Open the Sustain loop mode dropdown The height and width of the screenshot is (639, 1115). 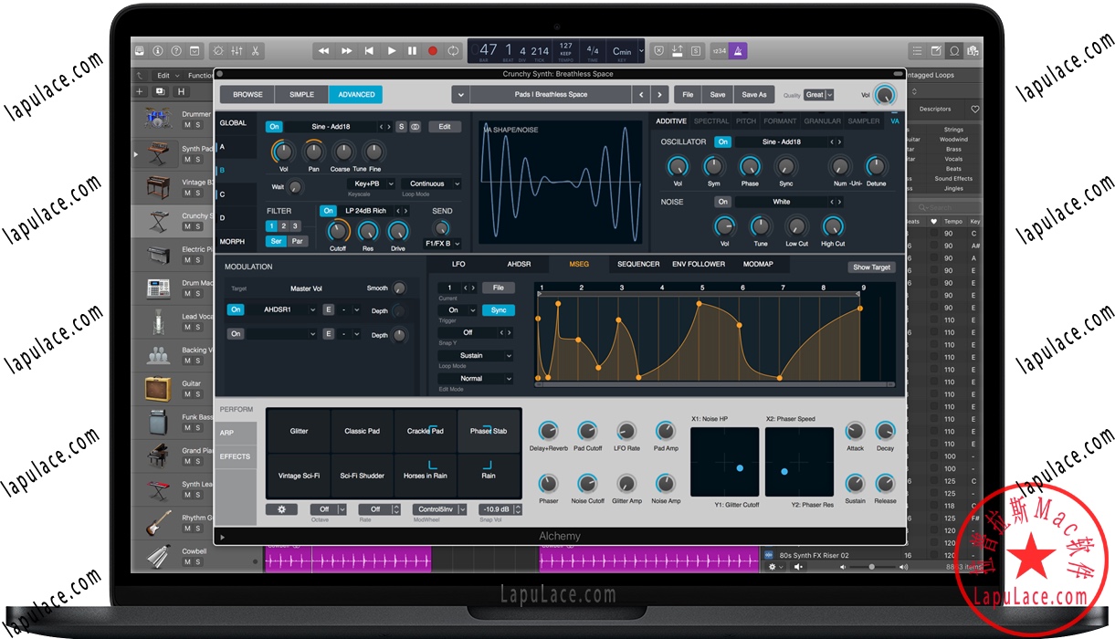coord(475,356)
